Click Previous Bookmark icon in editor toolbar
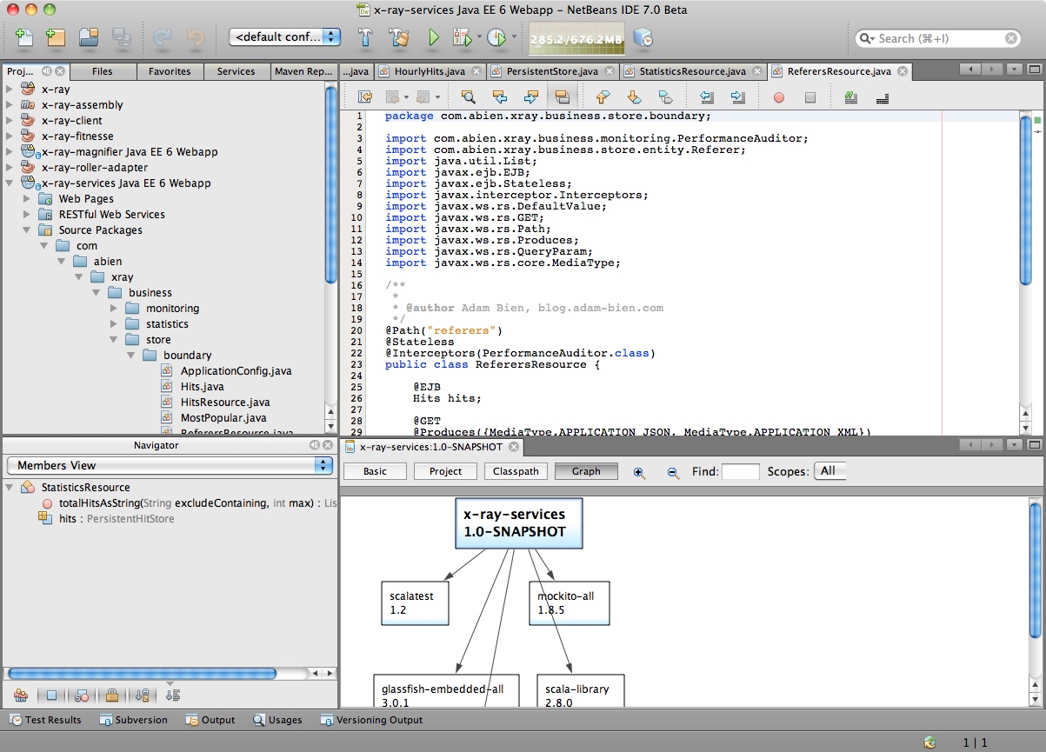 coord(603,97)
